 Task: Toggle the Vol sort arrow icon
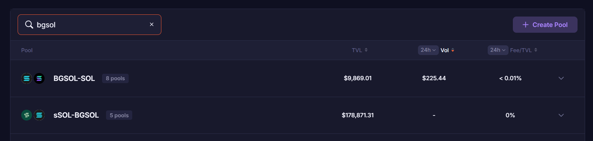[452, 50]
